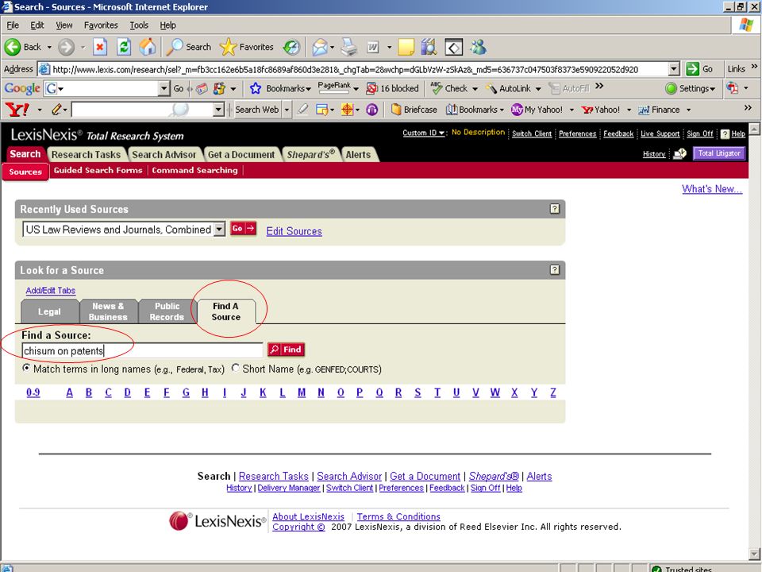Stop page loading with red X icon

[100, 47]
